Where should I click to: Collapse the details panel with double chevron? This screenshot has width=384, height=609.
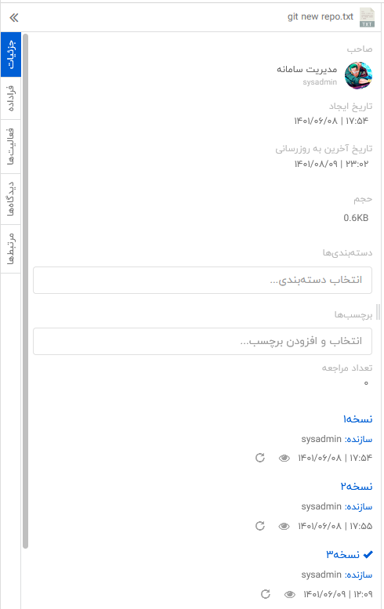pos(14,17)
